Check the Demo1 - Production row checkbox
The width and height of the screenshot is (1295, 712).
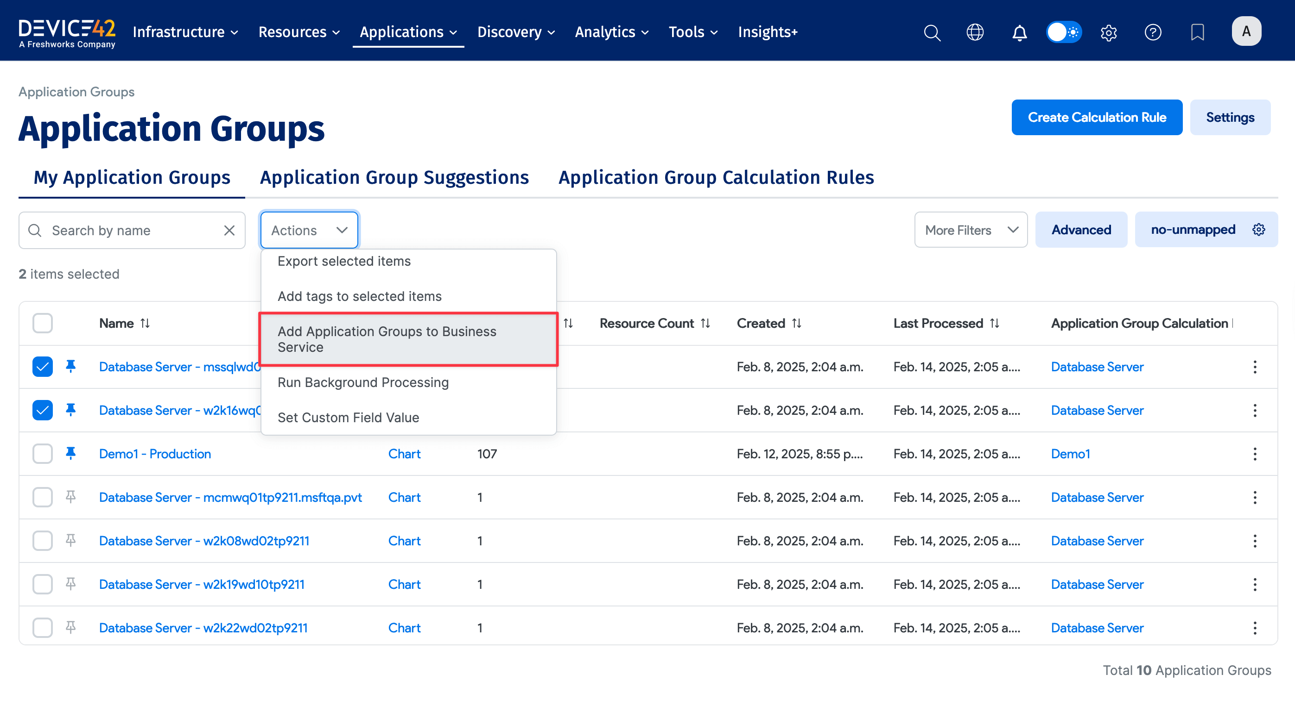[42, 454]
